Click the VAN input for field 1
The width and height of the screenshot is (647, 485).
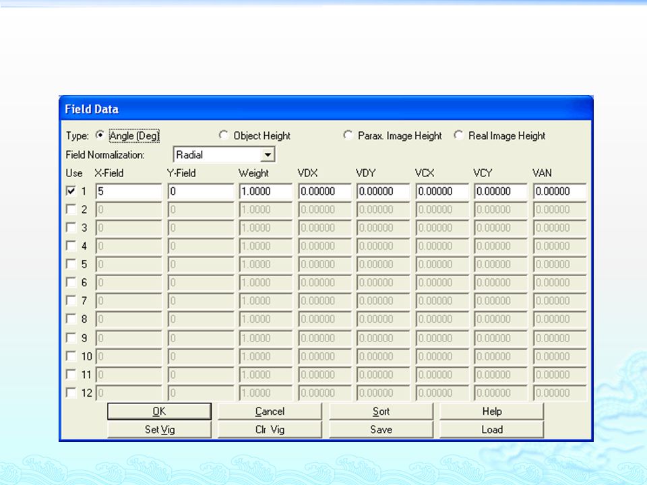click(559, 191)
